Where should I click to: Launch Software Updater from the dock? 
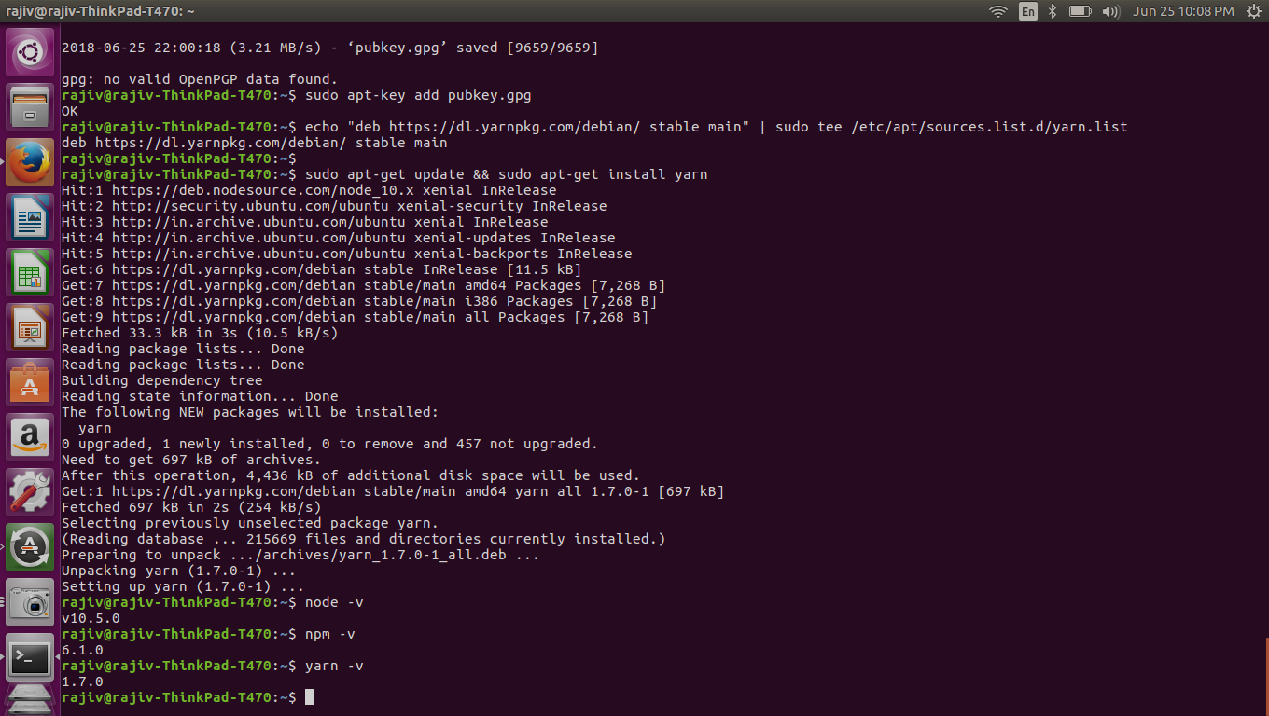pos(30,547)
